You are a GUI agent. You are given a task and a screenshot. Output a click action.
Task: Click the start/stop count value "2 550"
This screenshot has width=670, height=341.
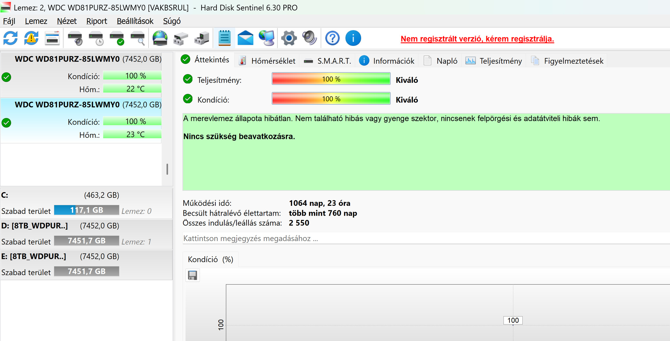tap(299, 223)
